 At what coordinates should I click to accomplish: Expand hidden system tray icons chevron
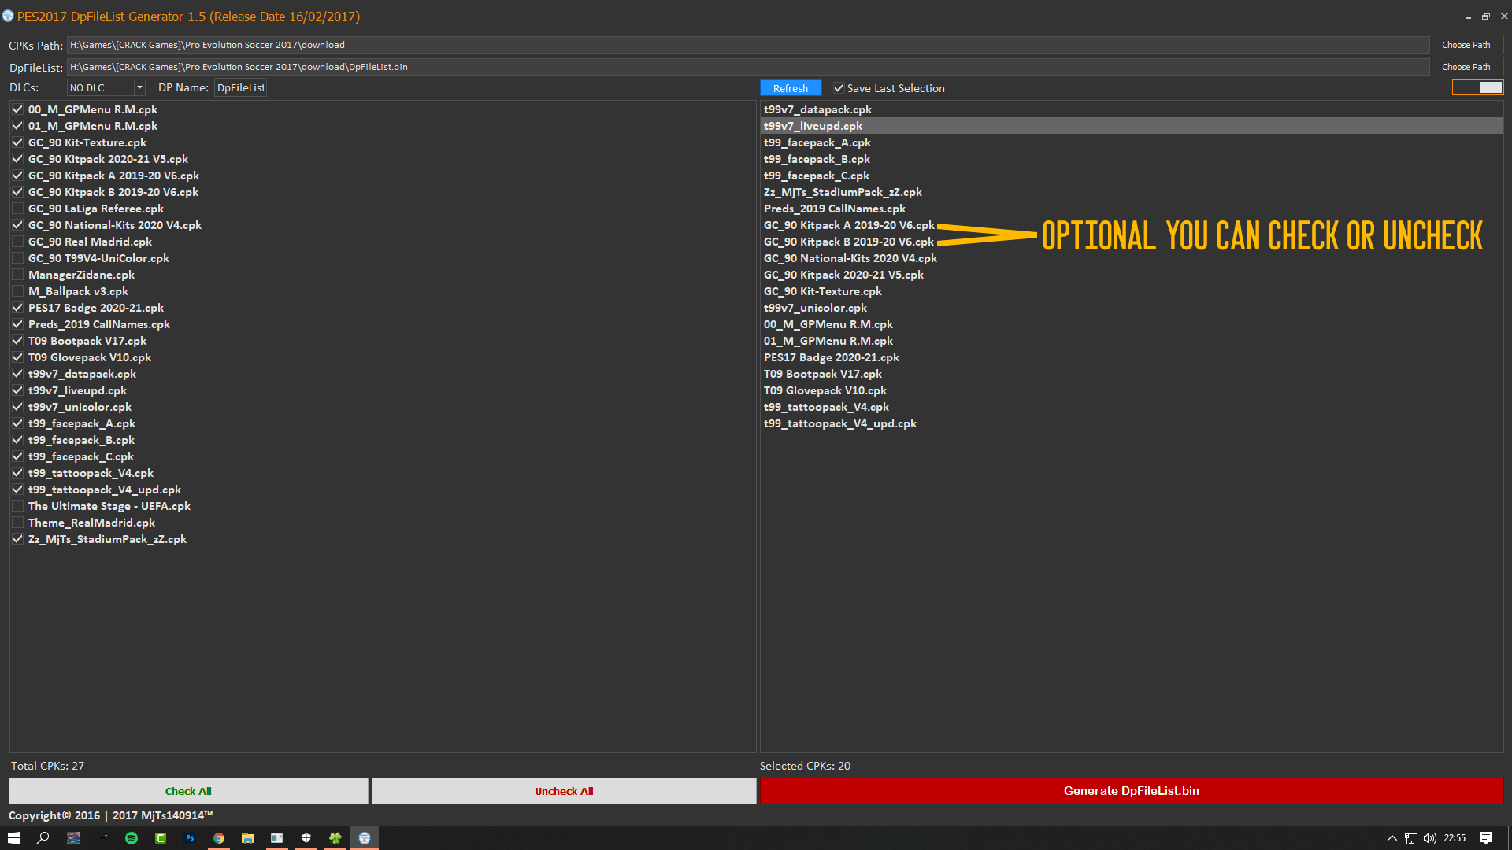click(1392, 838)
